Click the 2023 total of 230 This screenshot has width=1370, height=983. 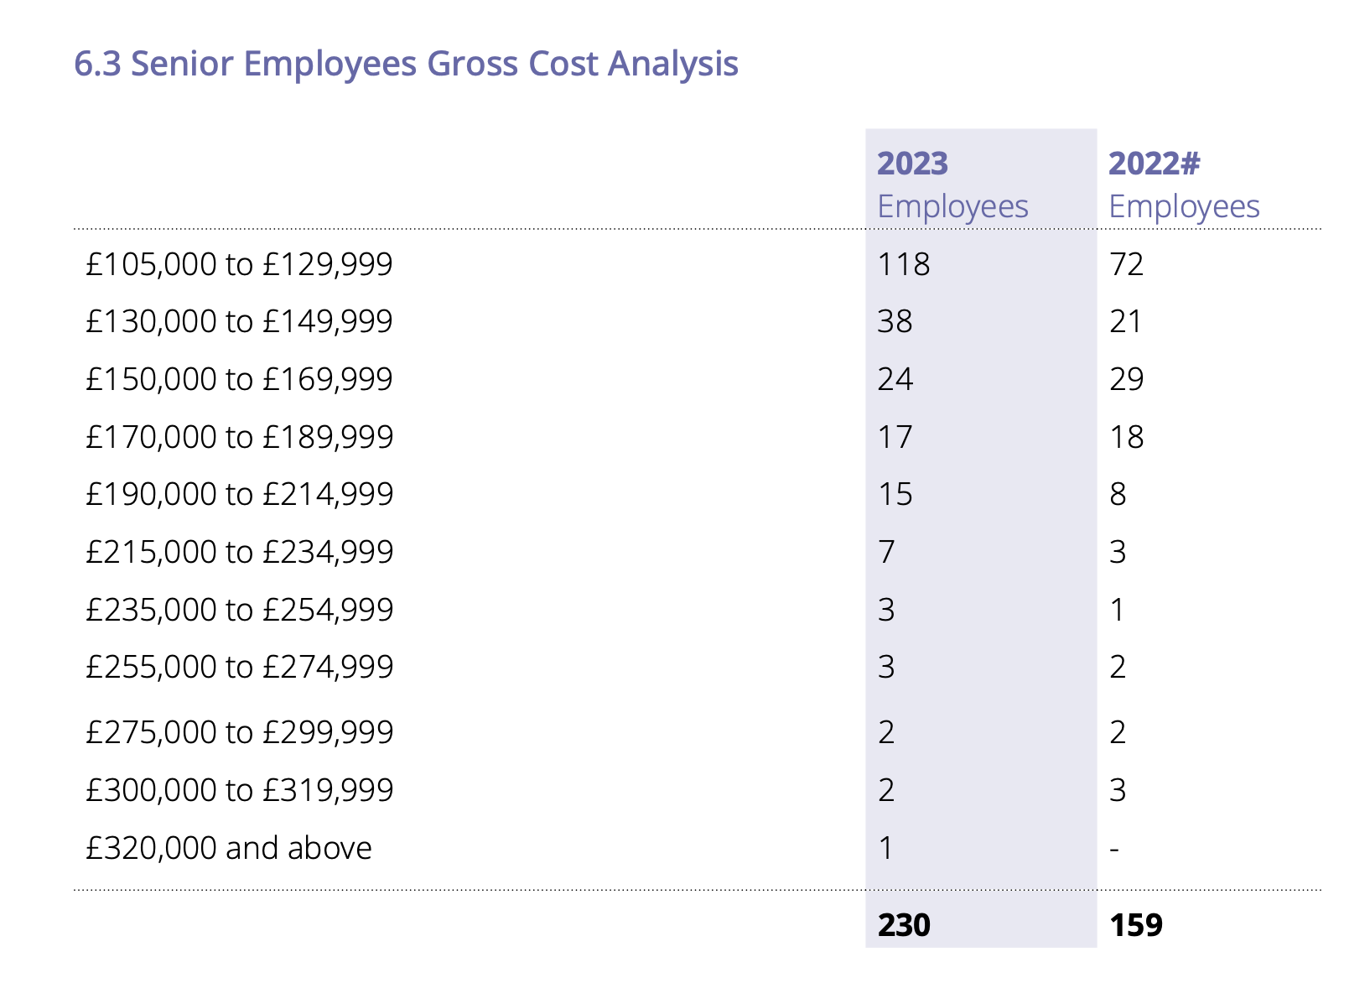click(x=904, y=925)
